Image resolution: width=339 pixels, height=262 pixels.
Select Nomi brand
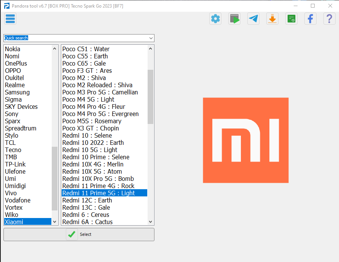pyautogui.click(x=28, y=56)
